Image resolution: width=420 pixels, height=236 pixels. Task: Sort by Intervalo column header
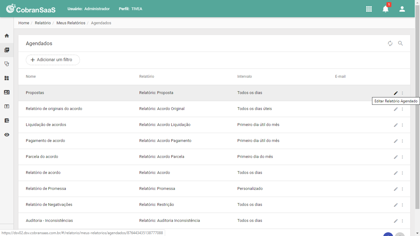click(244, 77)
